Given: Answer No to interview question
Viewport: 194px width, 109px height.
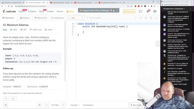Looking at the screenshot, I should (x=13, y=98).
